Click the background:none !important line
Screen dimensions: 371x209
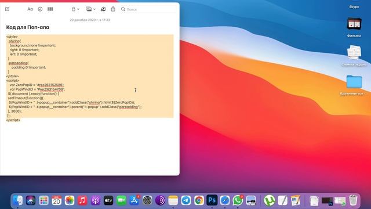(x=32, y=45)
